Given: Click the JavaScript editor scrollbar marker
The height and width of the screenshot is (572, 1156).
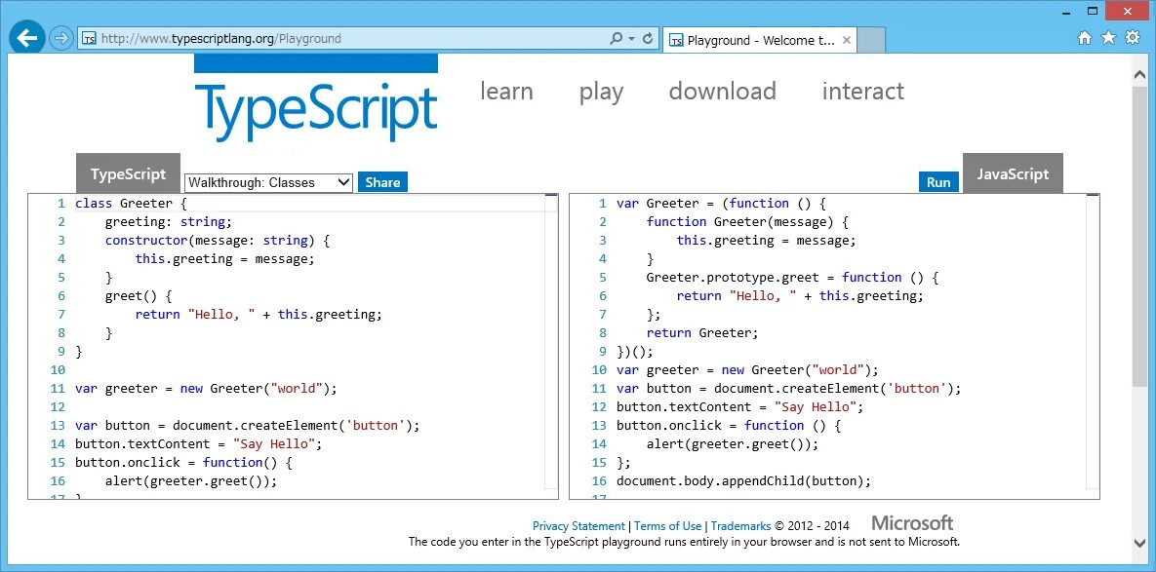Looking at the screenshot, I should click(1093, 195).
